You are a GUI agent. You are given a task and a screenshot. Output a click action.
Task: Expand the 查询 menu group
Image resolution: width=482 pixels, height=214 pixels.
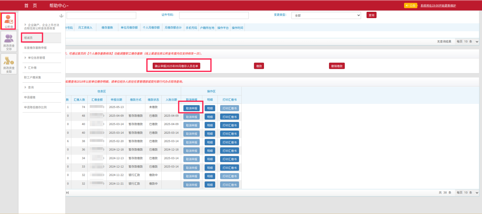31,87
